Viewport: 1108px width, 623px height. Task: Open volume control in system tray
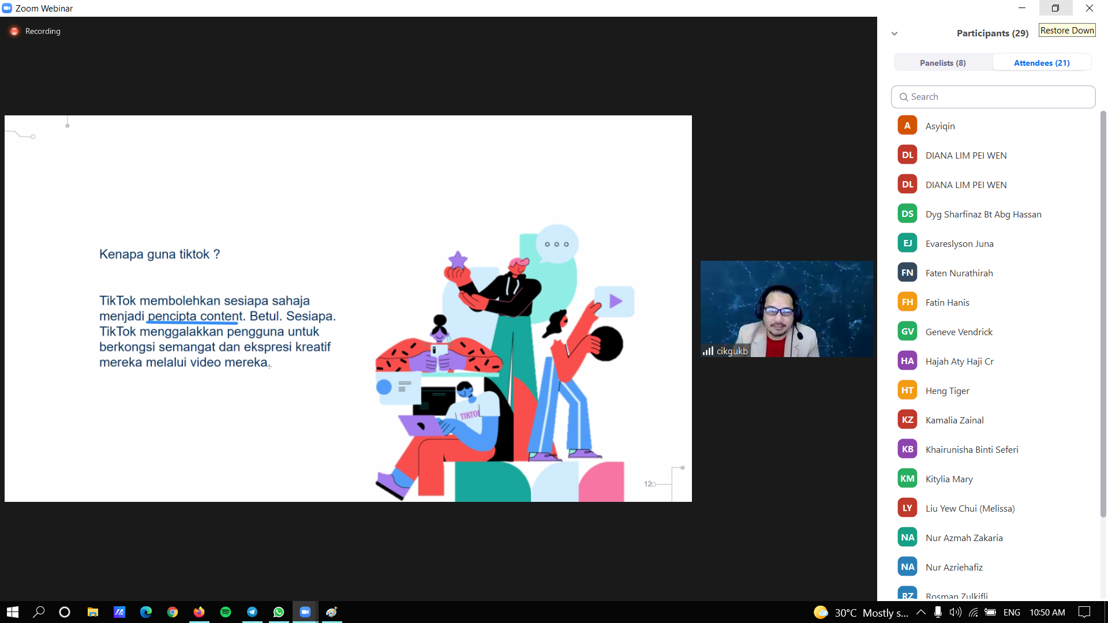956,612
